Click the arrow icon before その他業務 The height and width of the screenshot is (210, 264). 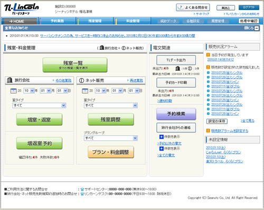pos(53,80)
